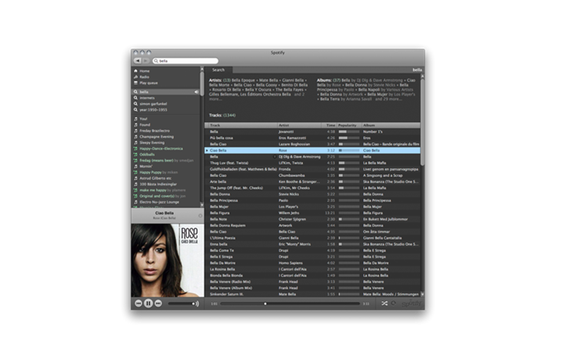The height and width of the screenshot is (352, 566).
Task: Click the search icon beside 'year:1950-1955'
Action: point(135,110)
